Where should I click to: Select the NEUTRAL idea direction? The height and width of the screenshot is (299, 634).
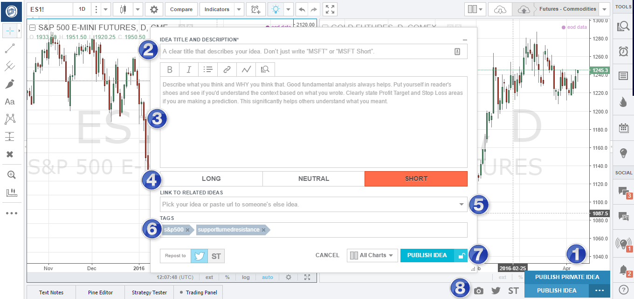click(313, 179)
